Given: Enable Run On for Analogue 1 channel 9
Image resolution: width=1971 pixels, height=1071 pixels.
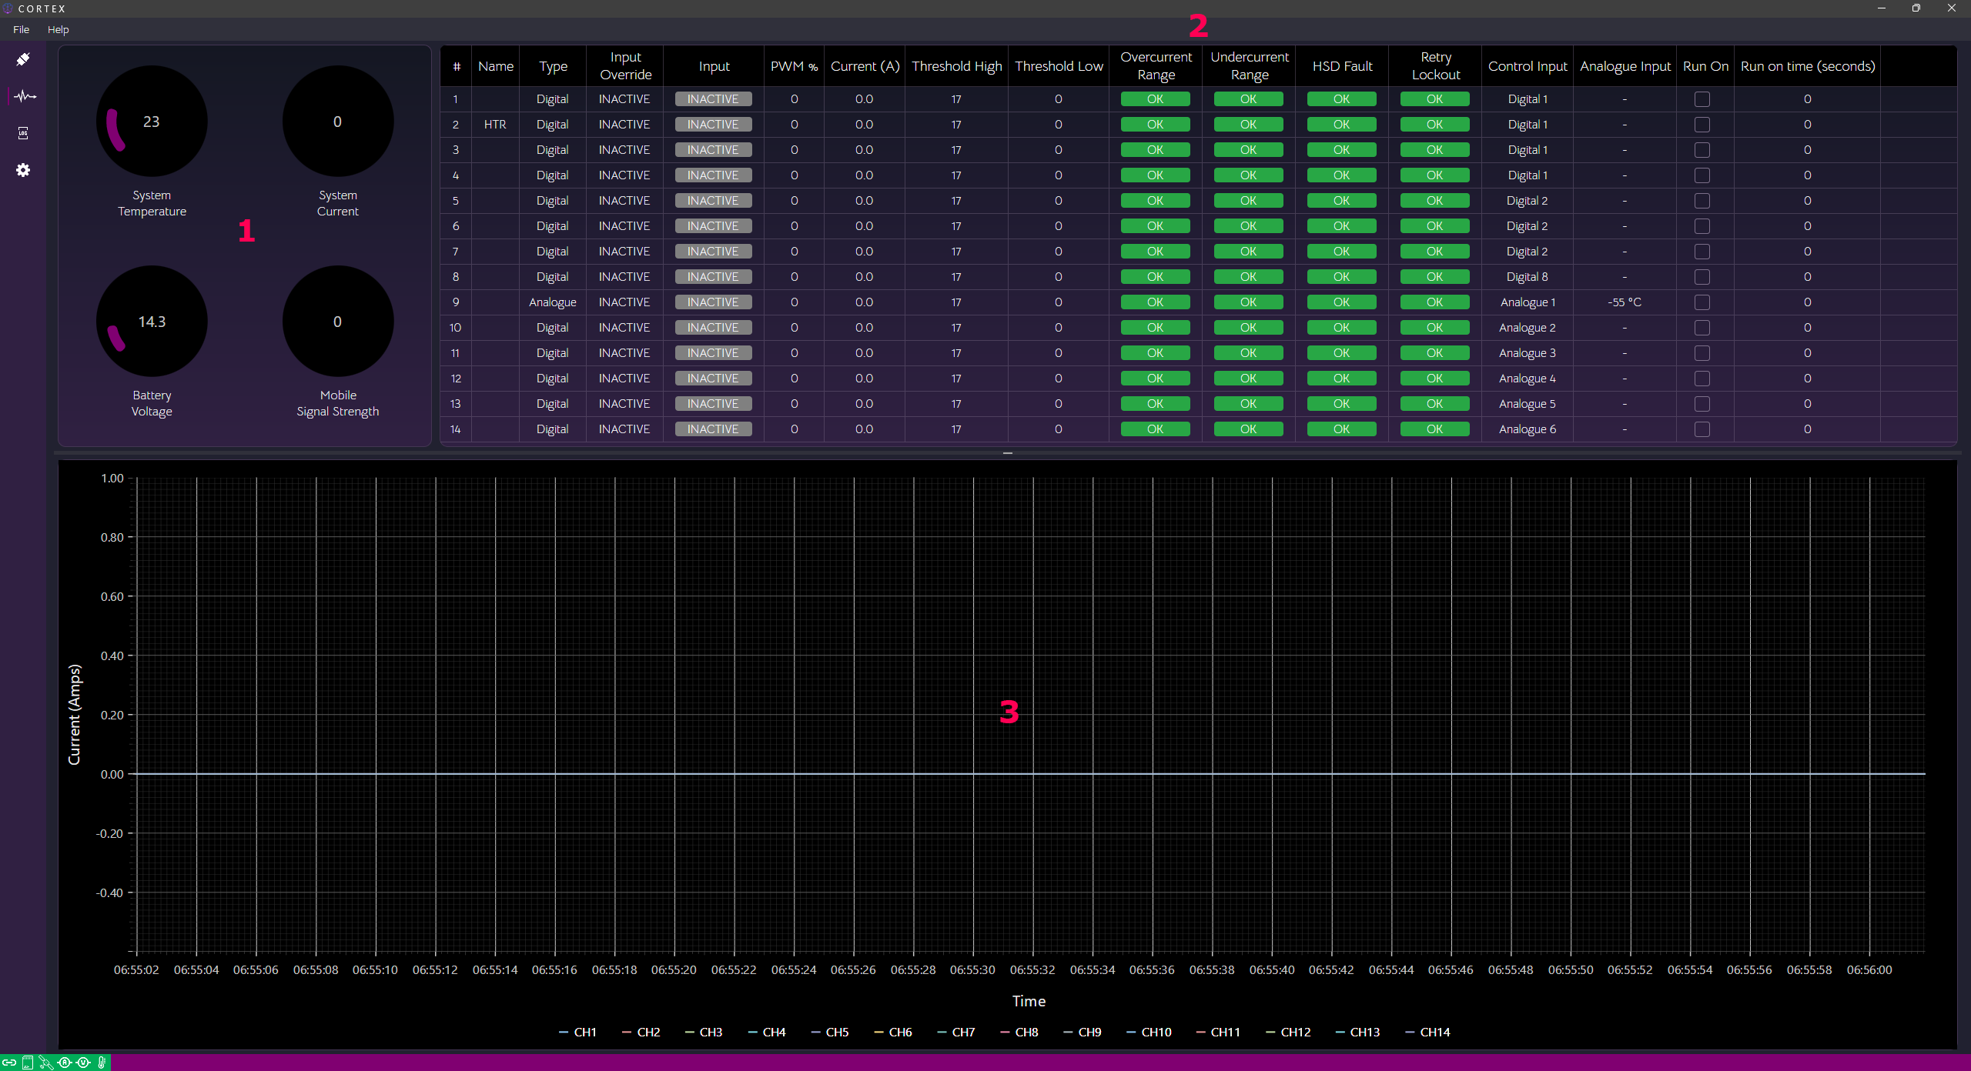Looking at the screenshot, I should pos(1702,302).
